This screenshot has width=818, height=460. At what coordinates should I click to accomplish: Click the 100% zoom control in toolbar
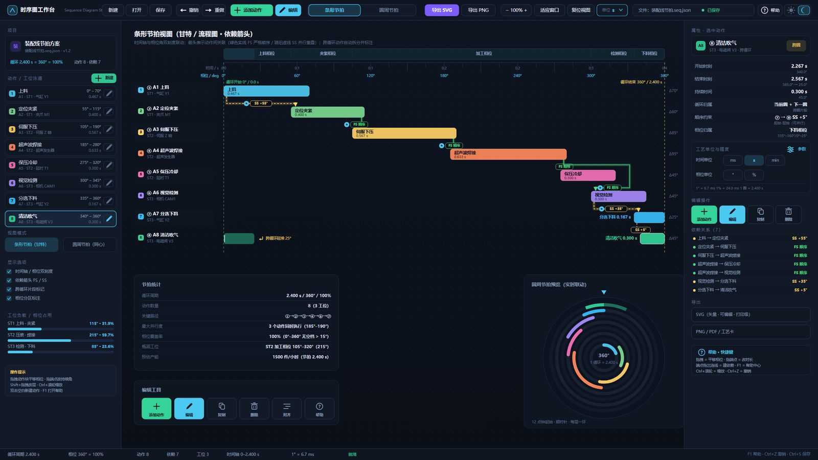[516, 10]
